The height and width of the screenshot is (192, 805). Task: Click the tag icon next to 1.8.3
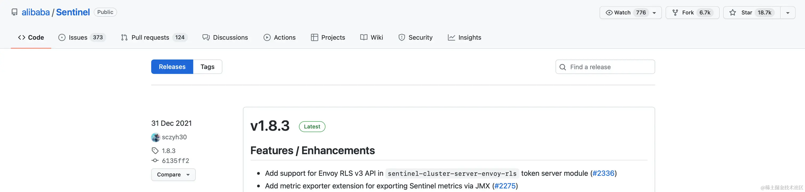[x=155, y=151]
